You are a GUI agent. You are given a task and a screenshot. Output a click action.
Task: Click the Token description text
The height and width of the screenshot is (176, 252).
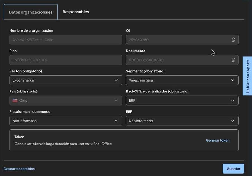[63, 144]
